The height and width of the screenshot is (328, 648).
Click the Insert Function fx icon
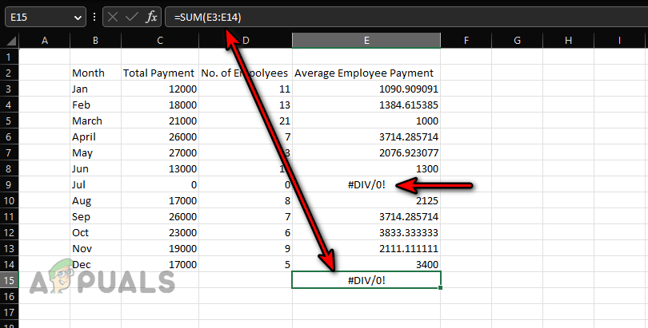tap(152, 17)
